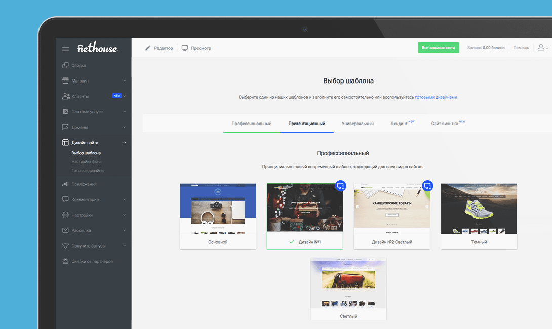Click the Скидки от партнеров label
This screenshot has height=329, width=552.
(x=92, y=262)
